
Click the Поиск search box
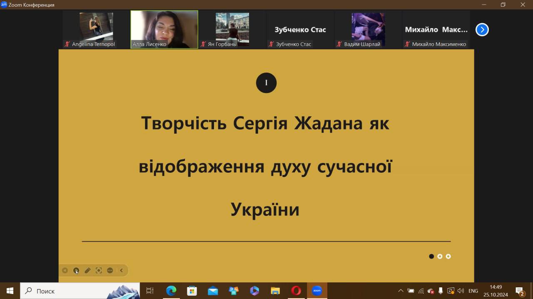pos(79,291)
